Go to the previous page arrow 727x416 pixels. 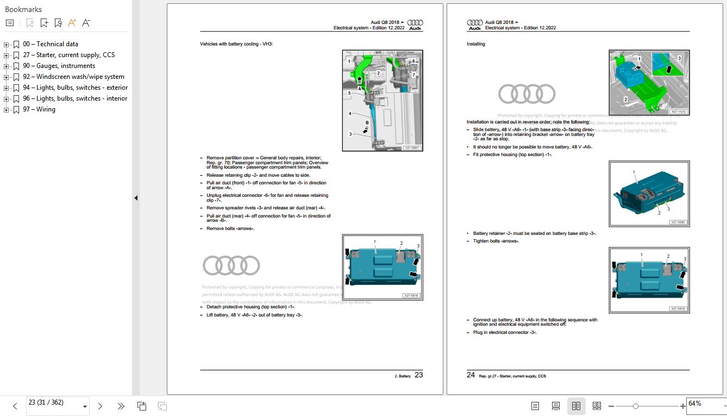click(15, 406)
